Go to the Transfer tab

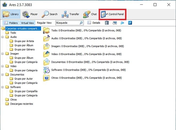click(x=70, y=14)
